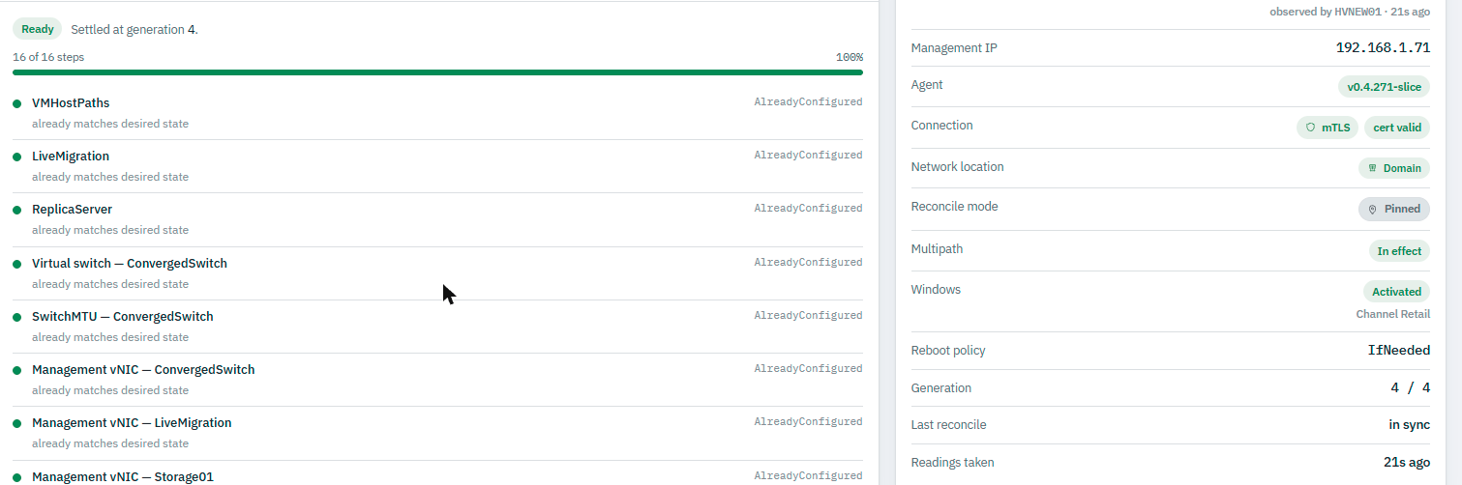Select Virtual switch — ConvergedSwitch step
This screenshot has height=485, width=1462.
coord(130,264)
